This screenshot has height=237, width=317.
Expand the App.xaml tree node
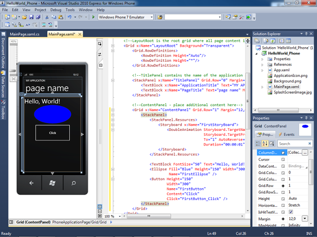click(x=262, y=70)
